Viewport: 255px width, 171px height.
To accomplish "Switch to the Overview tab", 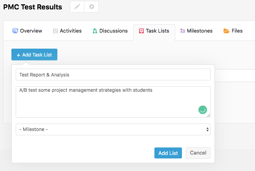I will 28,31.
